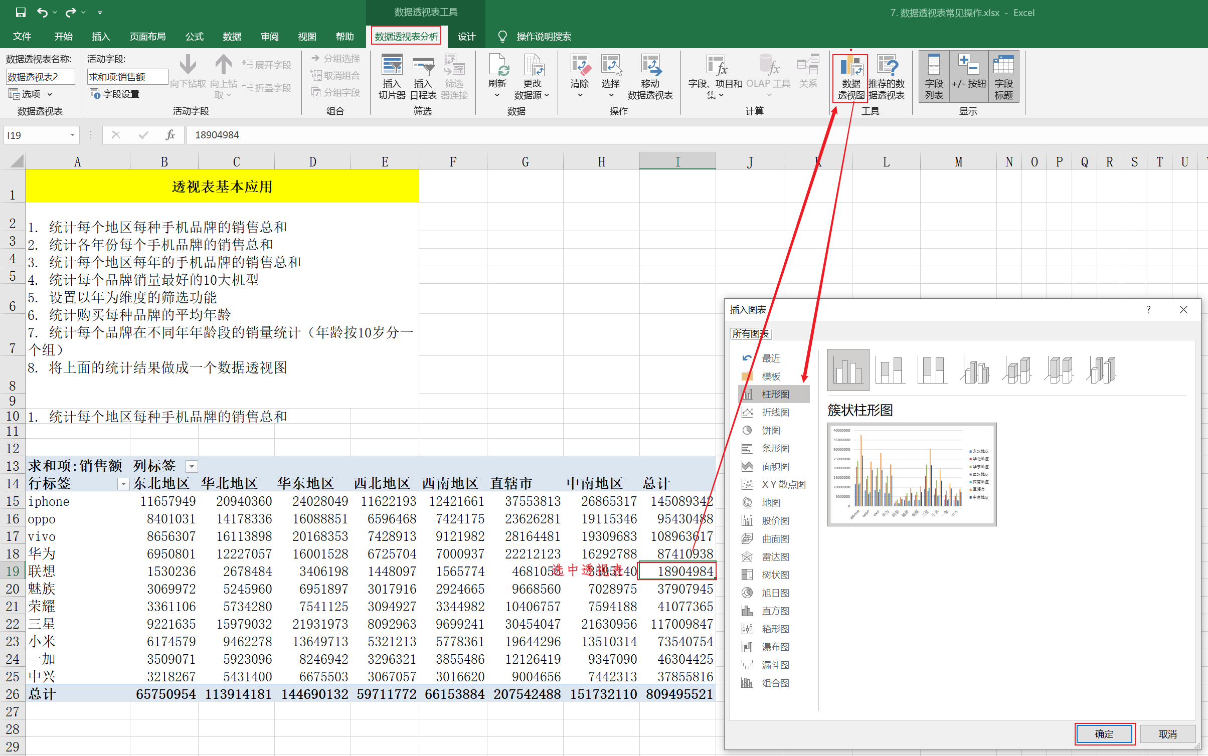This screenshot has width=1208, height=756.
Task: Click the help question mark in Insert Chart dialog
Action: (x=1148, y=310)
